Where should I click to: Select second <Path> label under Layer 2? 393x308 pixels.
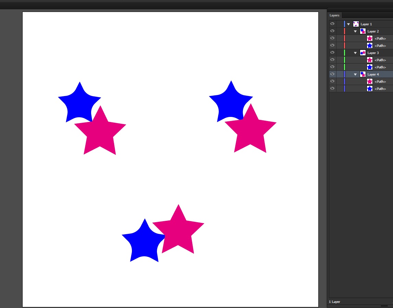coord(380,45)
